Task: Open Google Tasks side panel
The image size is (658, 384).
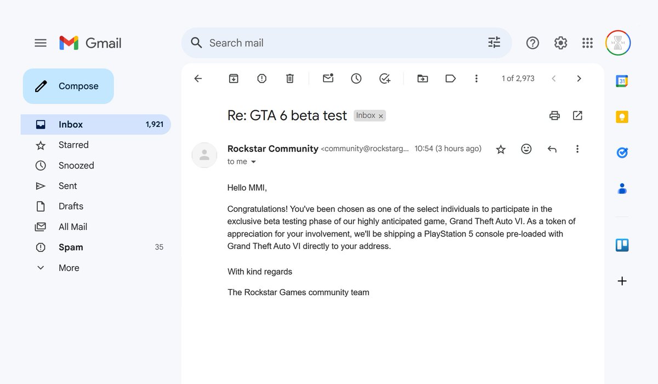Action: click(622, 153)
